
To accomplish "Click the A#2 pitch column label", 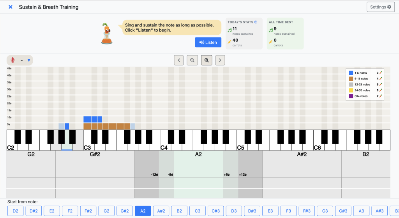I will click(302, 154).
